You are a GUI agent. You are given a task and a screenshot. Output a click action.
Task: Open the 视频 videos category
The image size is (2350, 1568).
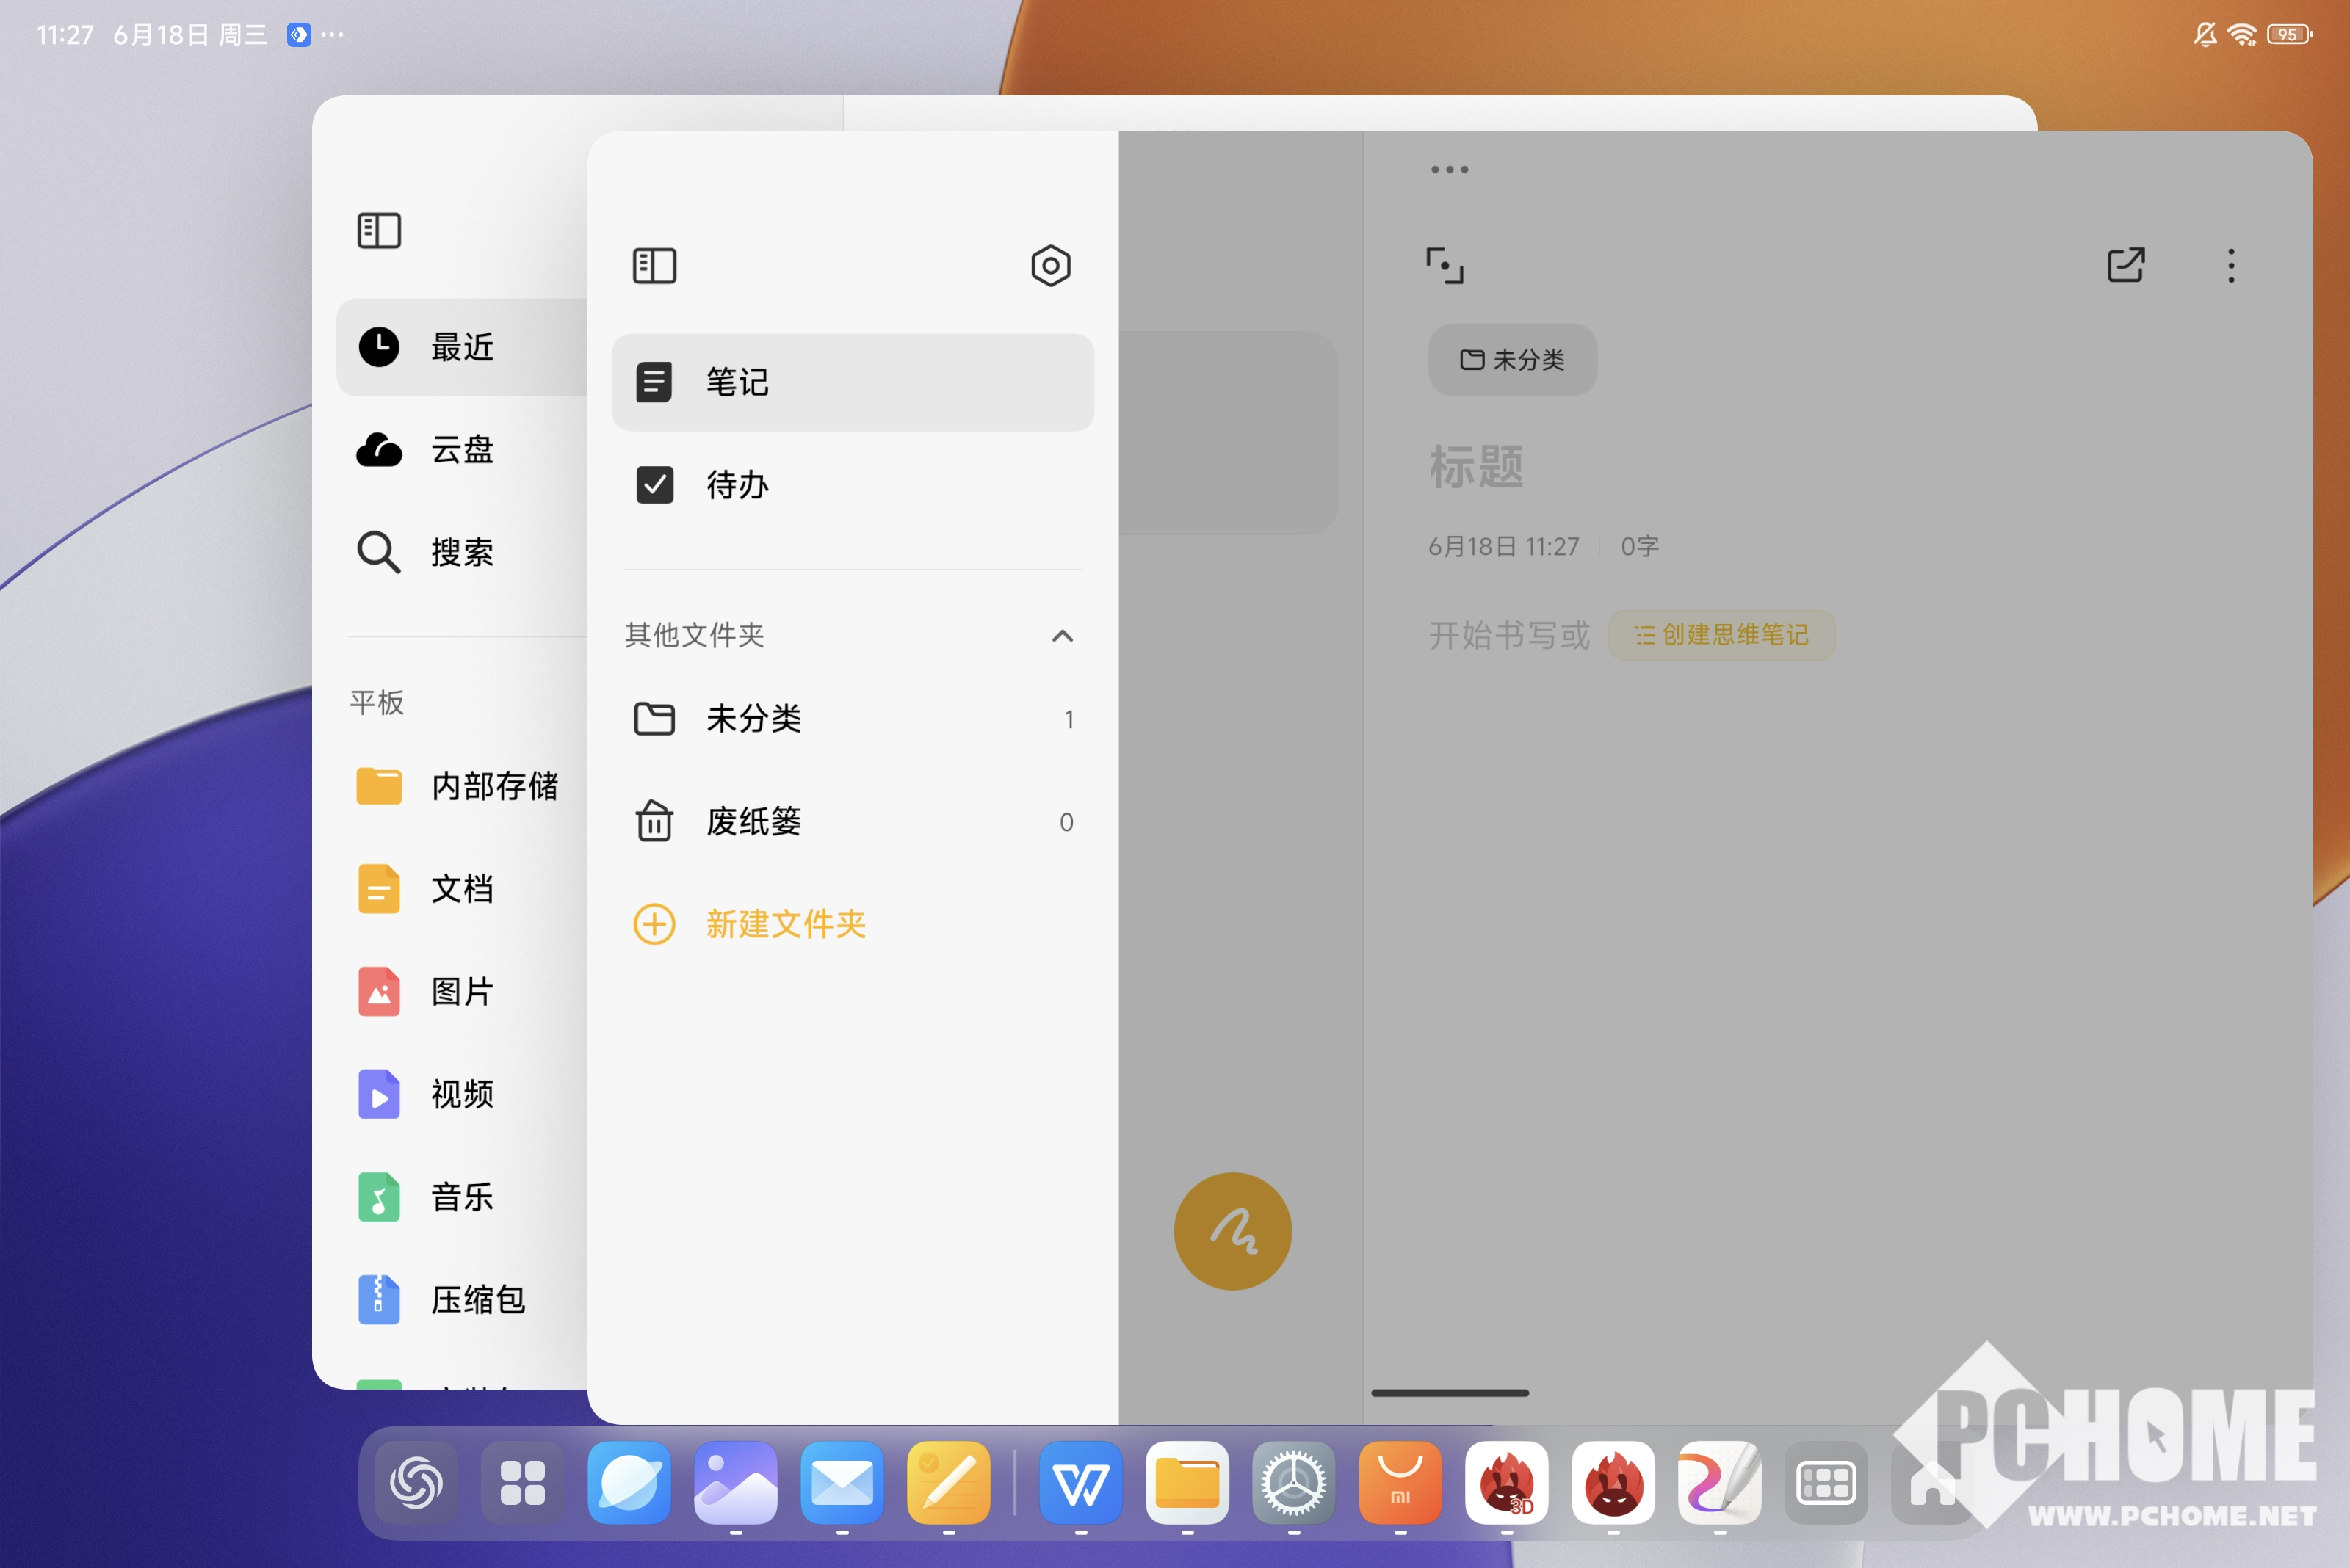(x=462, y=1094)
